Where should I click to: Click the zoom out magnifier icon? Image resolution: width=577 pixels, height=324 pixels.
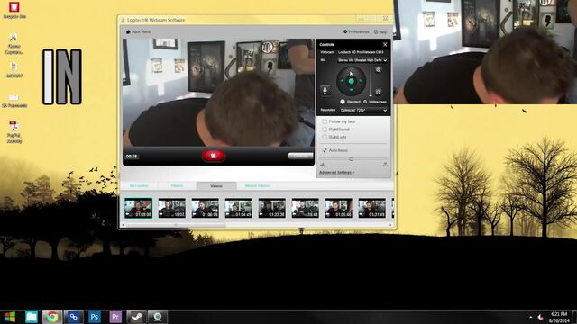pos(379,92)
